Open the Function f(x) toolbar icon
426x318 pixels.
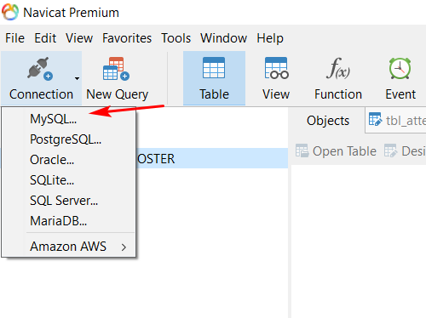point(338,68)
